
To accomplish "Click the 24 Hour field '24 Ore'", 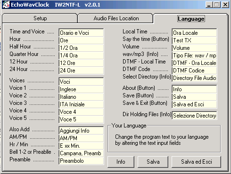I will pyautogui.click(x=81, y=71).
